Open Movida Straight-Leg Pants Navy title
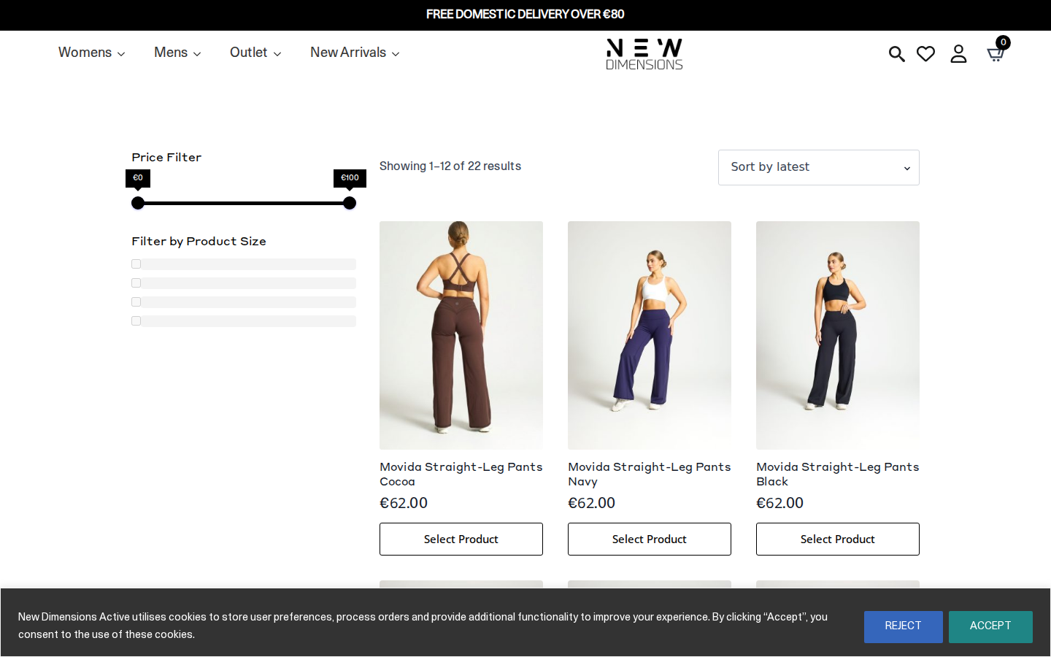The height and width of the screenshot is (657, 1051). [x=650, y=474]
